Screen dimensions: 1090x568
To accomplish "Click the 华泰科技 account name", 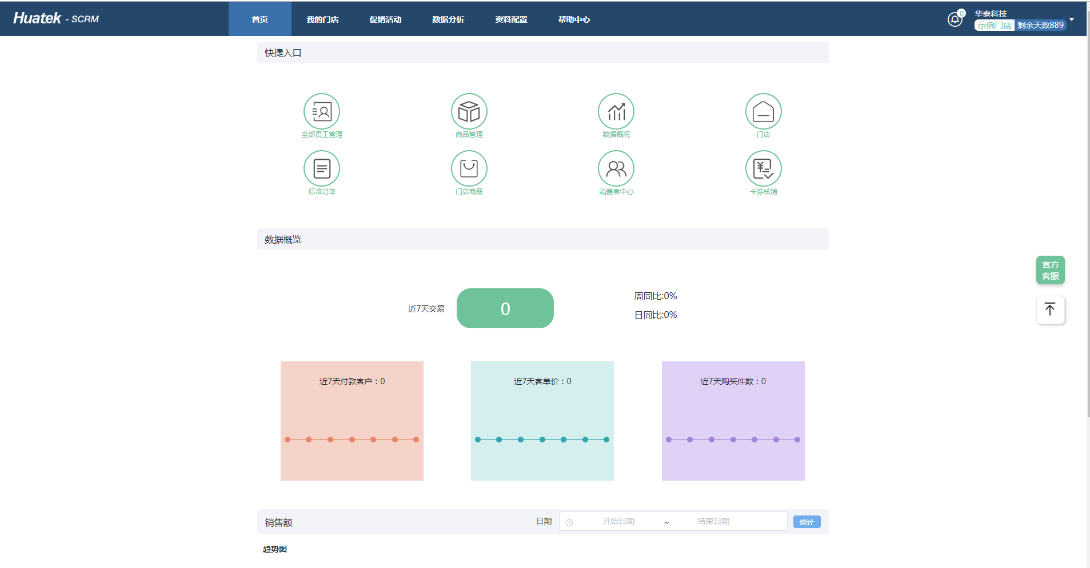I will point(991,14).
